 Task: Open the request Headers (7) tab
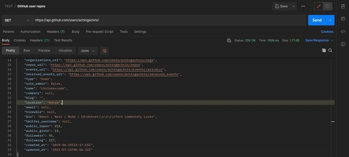55,32
